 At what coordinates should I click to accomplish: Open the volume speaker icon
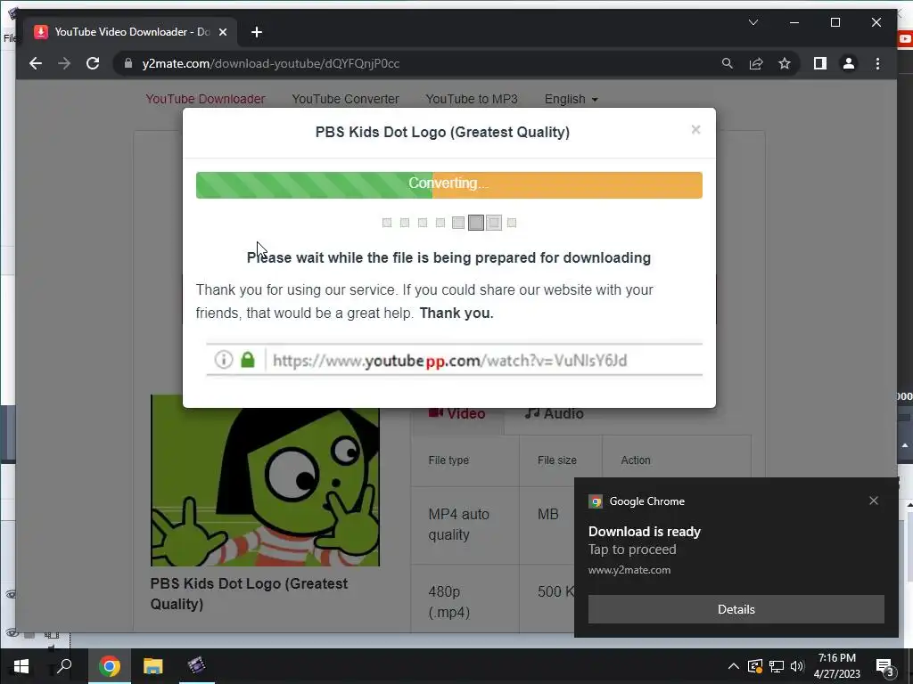tap(797, 666)
